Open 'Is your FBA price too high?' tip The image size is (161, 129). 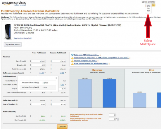click(85, 61)
